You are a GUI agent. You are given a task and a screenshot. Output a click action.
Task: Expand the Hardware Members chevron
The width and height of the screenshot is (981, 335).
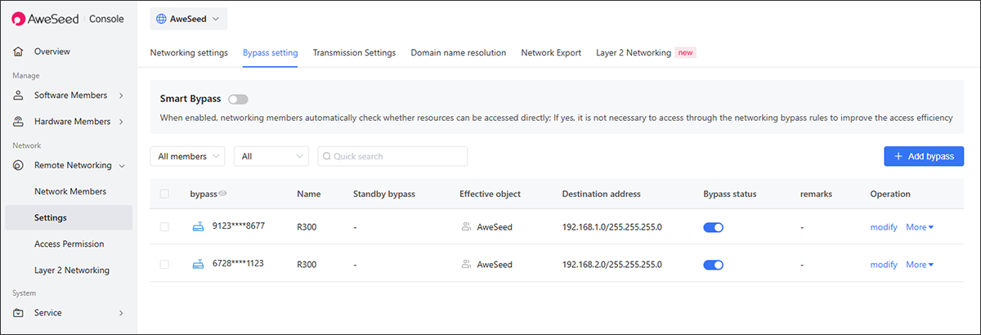click(x=121, y=122)
